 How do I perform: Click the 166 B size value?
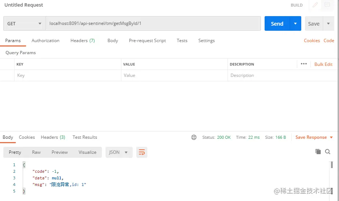pyautogui.click(x=281, y=137)
